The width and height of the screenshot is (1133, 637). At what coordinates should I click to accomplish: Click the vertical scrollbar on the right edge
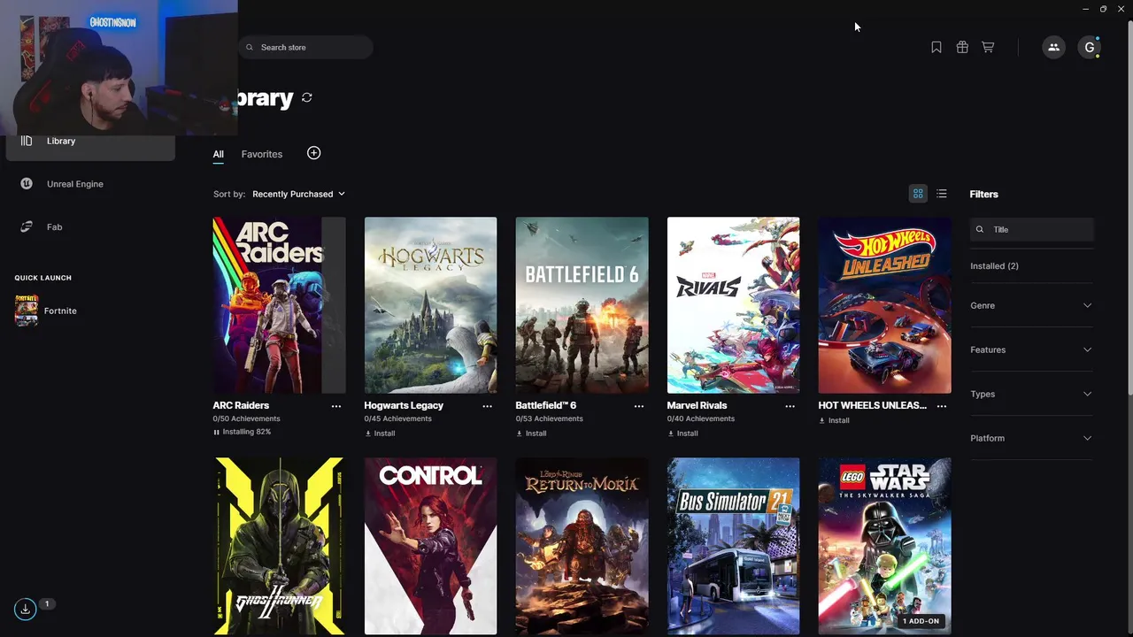coord(1129,208)
